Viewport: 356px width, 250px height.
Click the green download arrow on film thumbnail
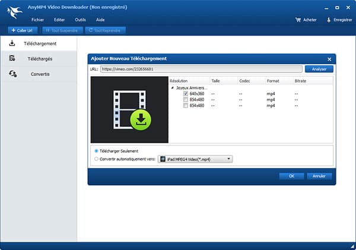[141, 121]
